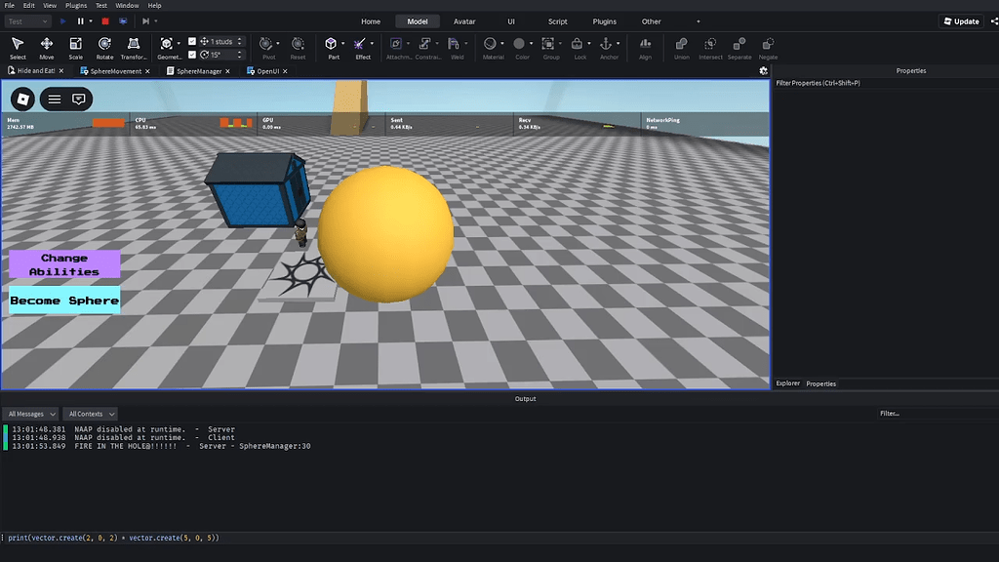
Task: Click the Update button
Action: [x=961, y=21]
